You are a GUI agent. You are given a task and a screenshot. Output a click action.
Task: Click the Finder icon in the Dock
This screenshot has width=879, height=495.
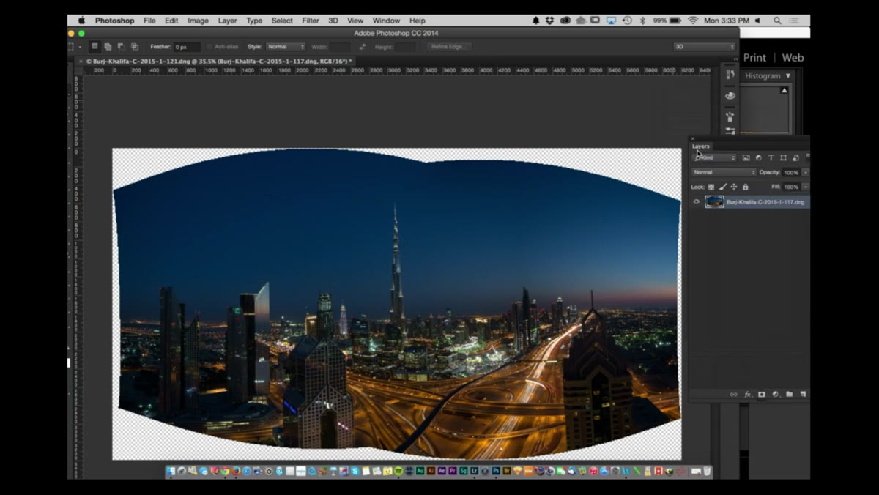[171, 472]
